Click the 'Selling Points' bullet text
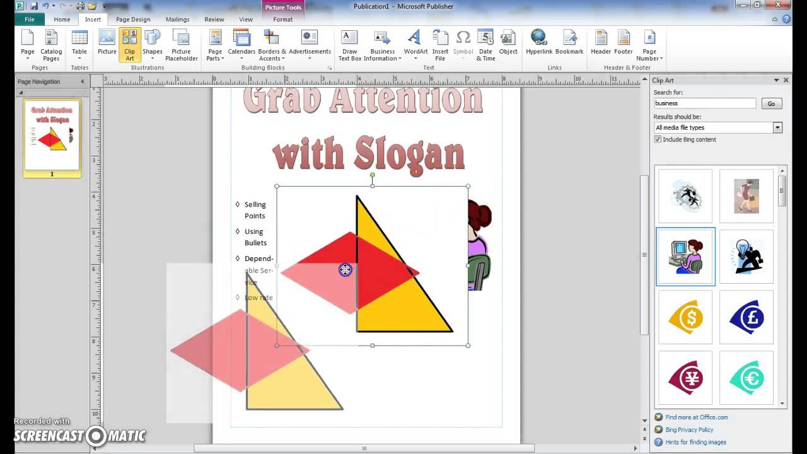The height and width of the screenshot is (454, 807). pos(255,210)
